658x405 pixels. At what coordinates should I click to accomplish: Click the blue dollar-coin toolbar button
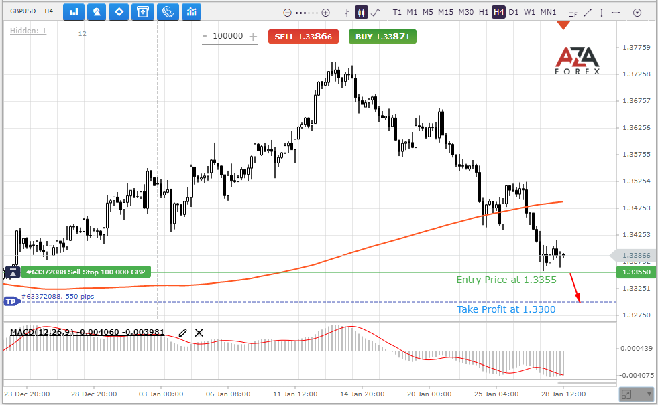coord(168,12)
